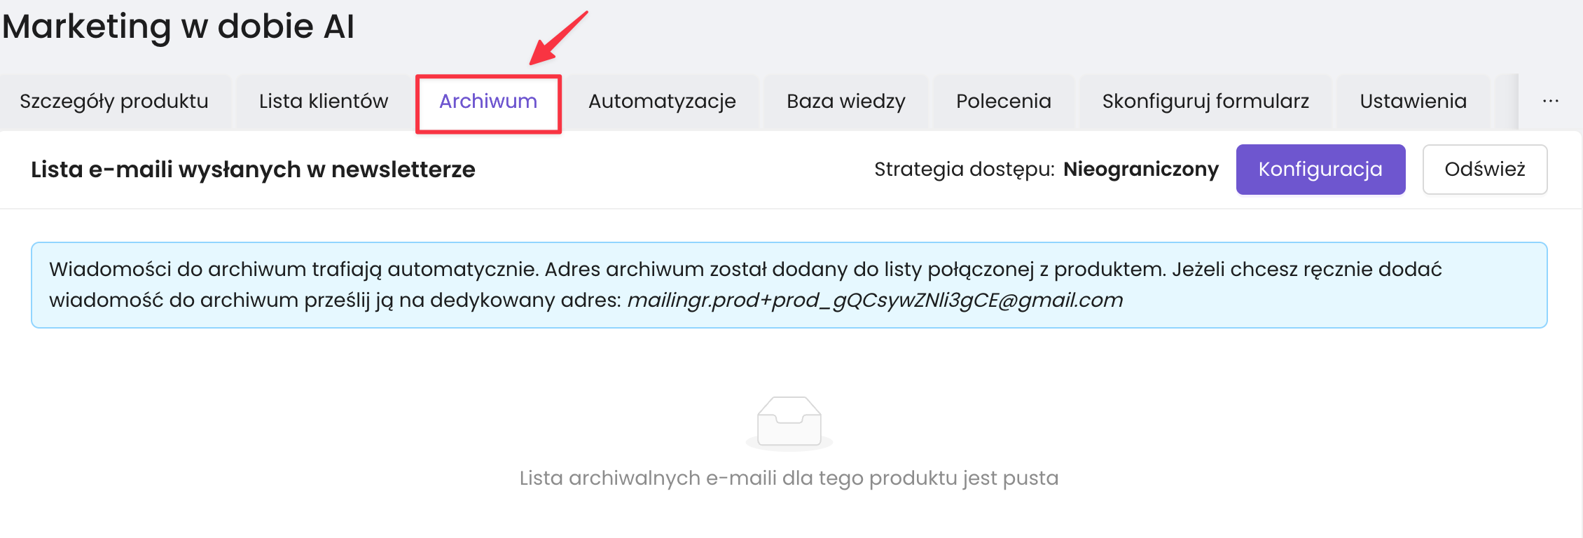Go to the Automatyzacje tab
The image size is (1583, 538).
click(x=662, y=102)
